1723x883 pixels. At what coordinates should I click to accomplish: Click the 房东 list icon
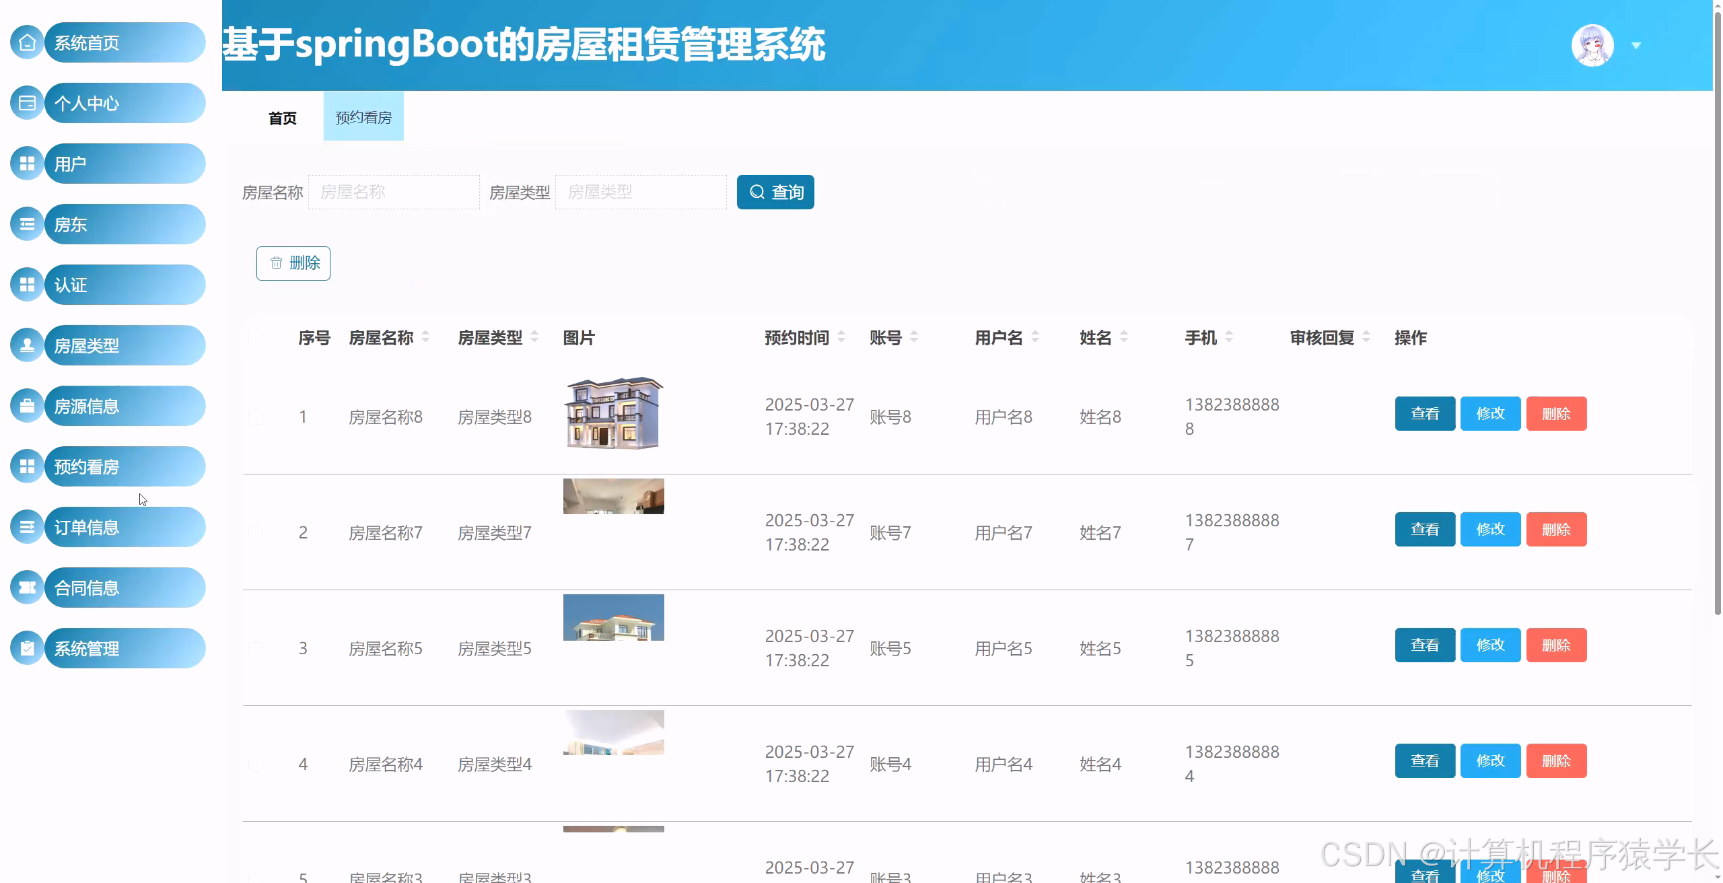coord(27,223)
